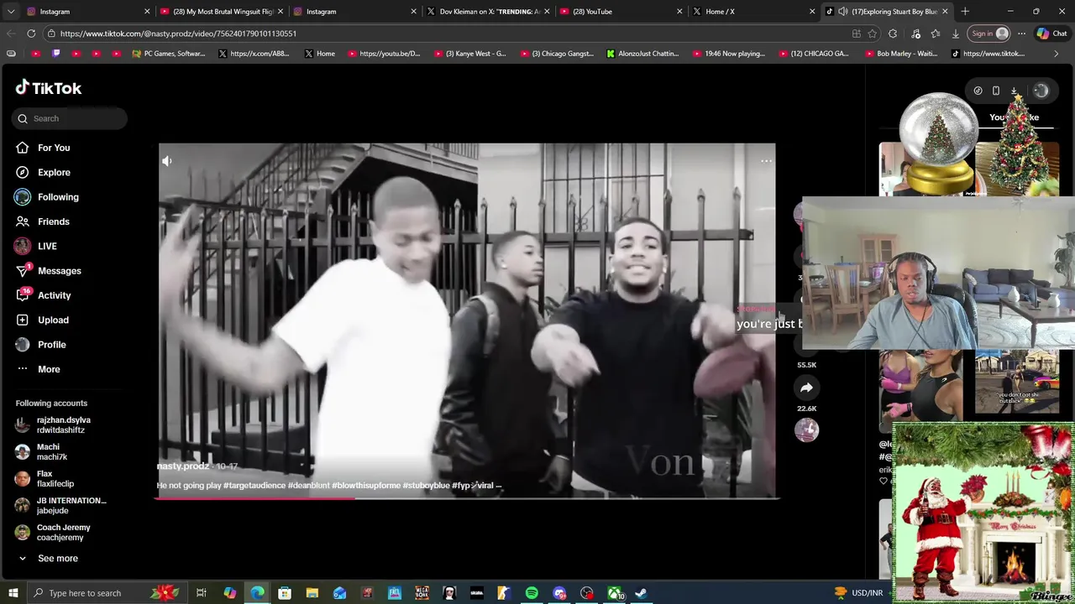
Task: Click the Sign in button
Action: [x=988, y=34]
